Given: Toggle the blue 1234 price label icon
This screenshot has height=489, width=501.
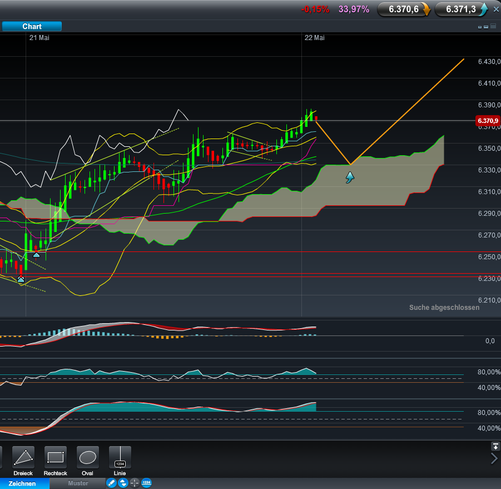Looking at the screenshot, I should [146, 483].
